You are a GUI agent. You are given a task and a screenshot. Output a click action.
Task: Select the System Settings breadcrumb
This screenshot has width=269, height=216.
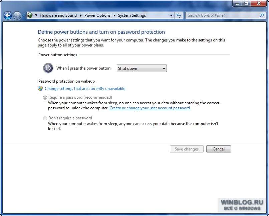[132, 15]
